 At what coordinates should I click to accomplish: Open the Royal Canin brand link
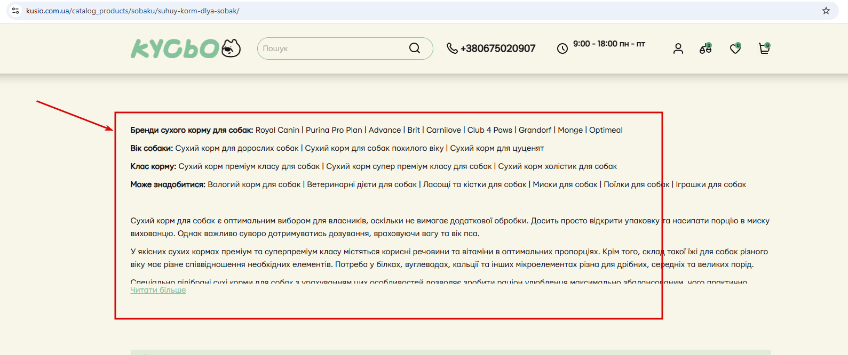point(278,130)
